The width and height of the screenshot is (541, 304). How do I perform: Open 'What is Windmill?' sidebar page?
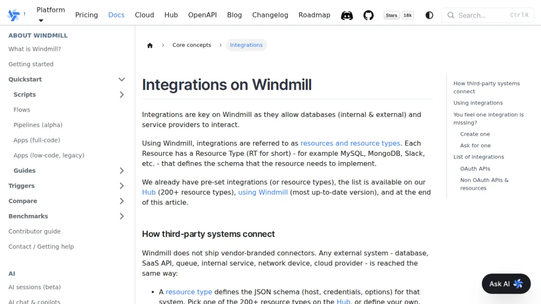tap(35, 49)
